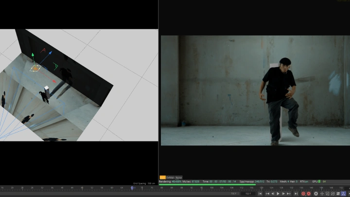The image size is (350, 197).
Task: Step back one frame
Action: [x=273, y=194]
